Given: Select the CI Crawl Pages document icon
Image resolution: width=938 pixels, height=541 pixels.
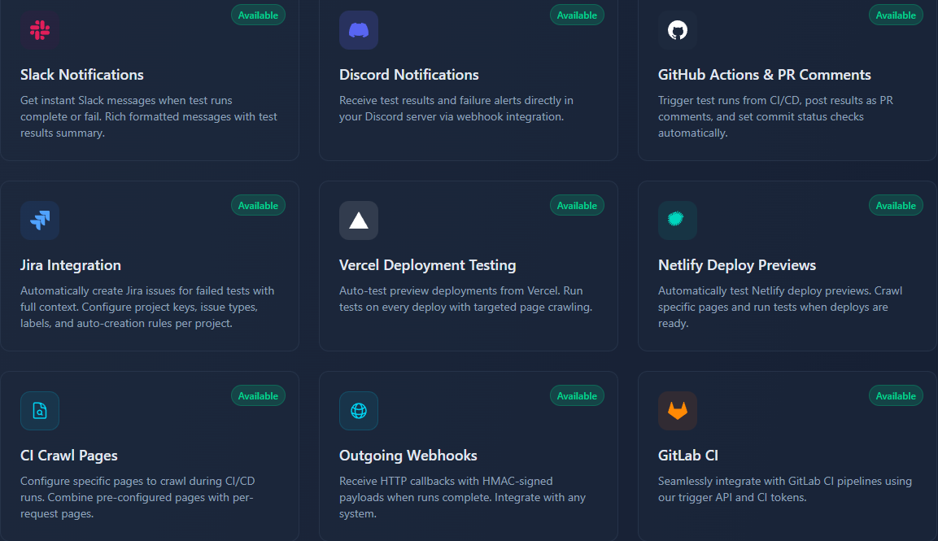Looking at the screenshot, I should click(x=40, y=411).
